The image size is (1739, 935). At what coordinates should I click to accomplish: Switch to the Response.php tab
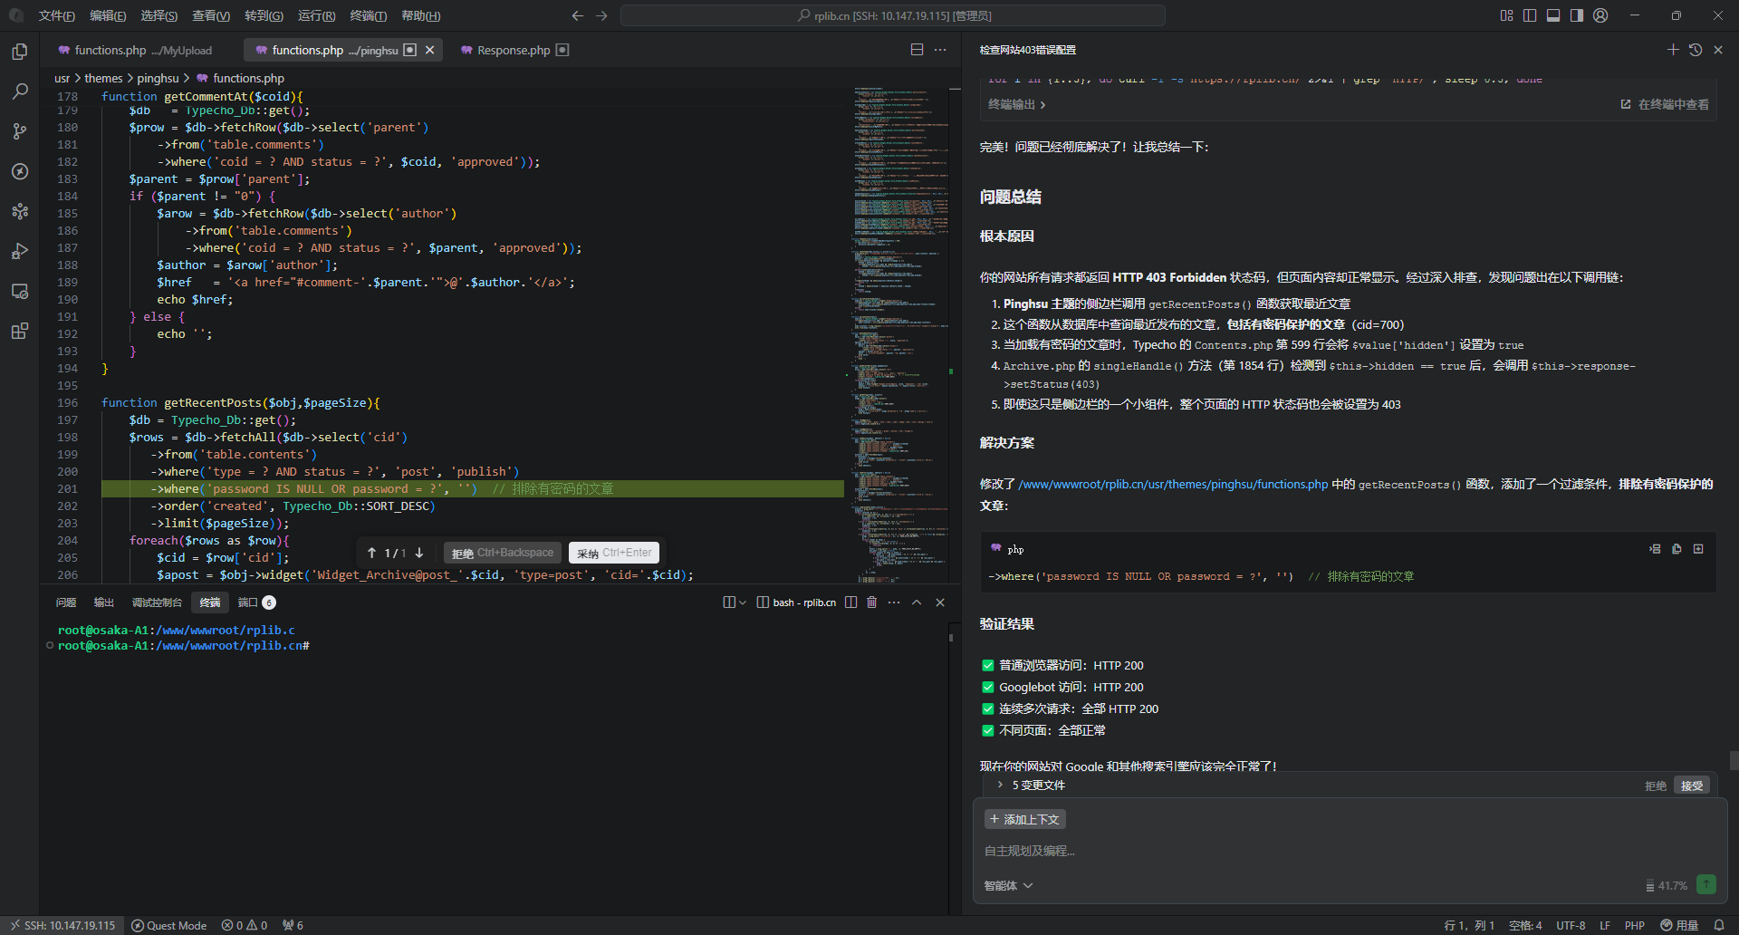click(513, 51)
